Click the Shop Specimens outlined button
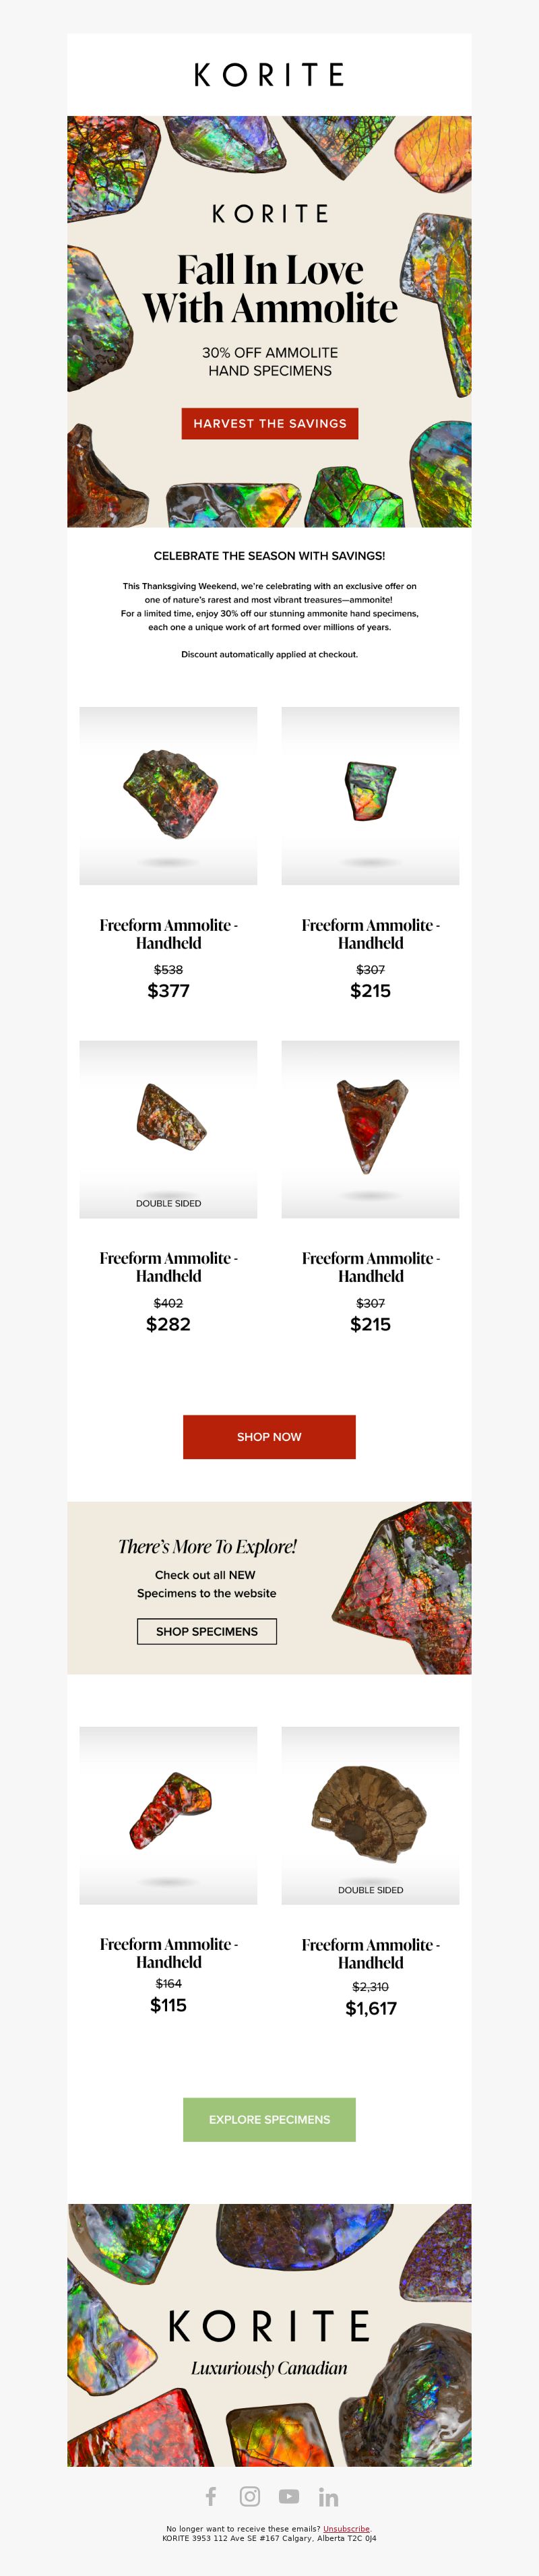 tap(207, 1631)
